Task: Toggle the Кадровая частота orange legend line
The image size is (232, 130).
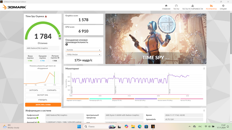Action: [x=78, y=99]
